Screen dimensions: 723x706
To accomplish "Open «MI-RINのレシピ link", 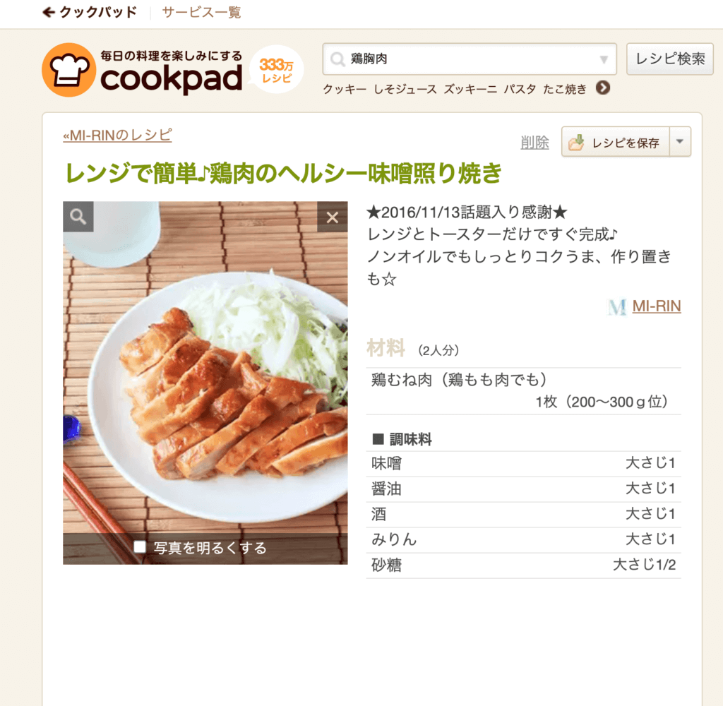I will pyautogui.click(x=118, y=135).
